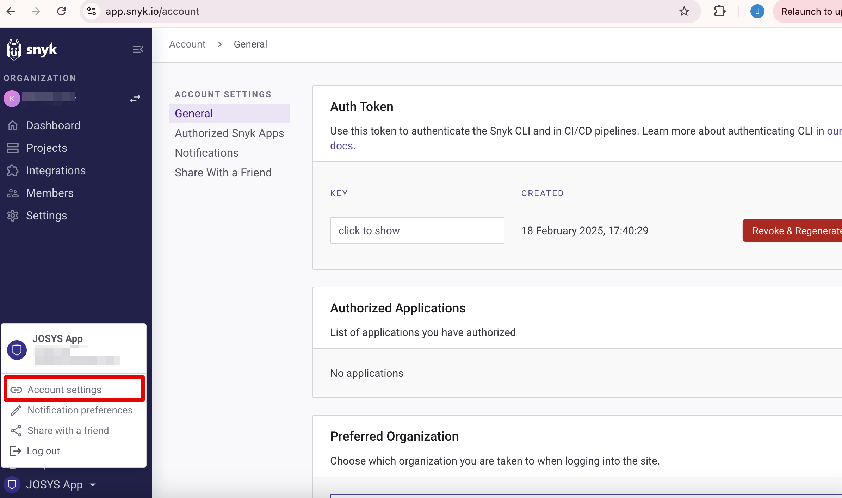Open Projects from sidebar

(x=46, y=148)
